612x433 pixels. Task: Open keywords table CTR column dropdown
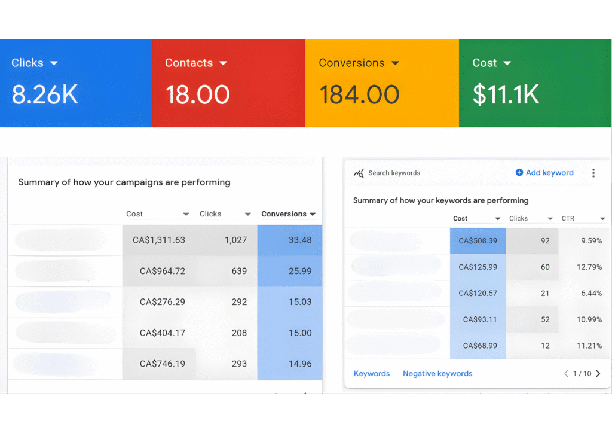click(602, 219)
